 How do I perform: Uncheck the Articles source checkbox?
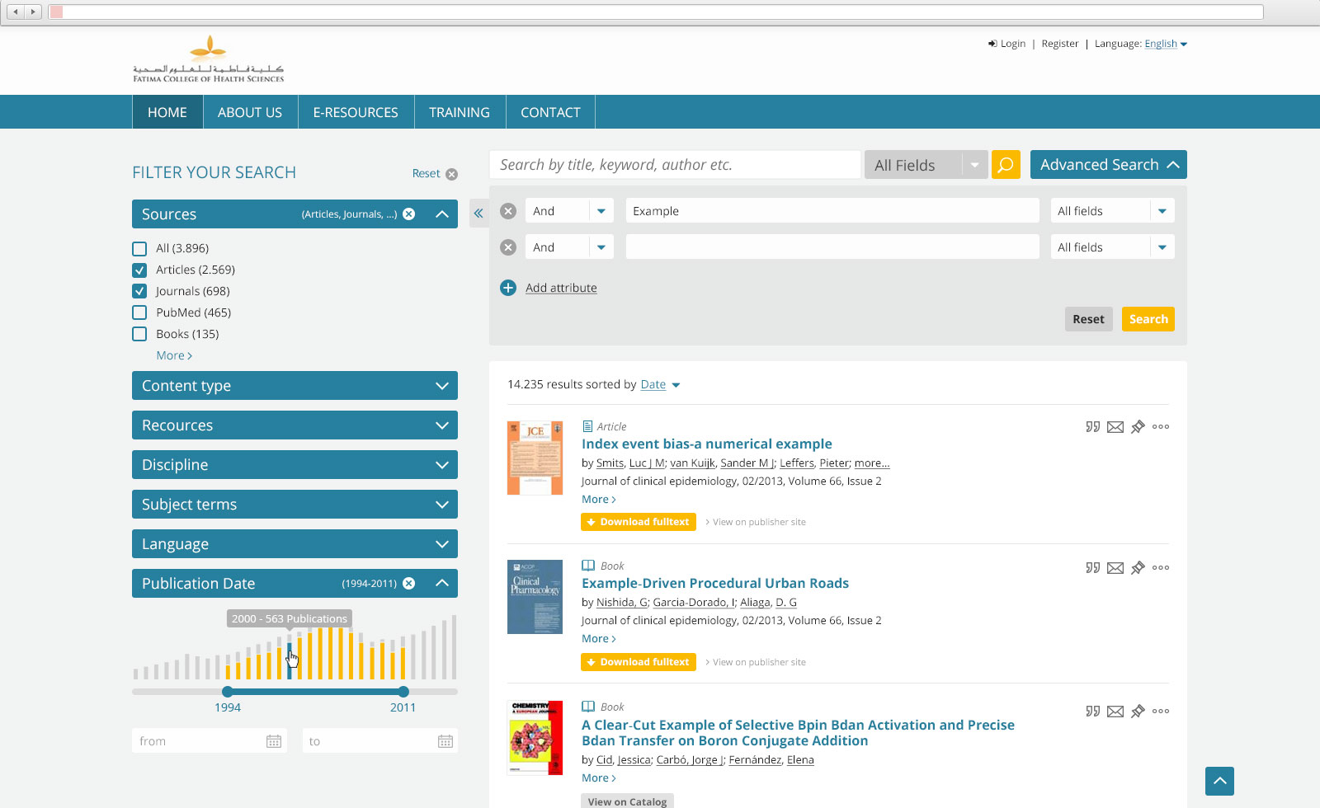click(139, 270)
